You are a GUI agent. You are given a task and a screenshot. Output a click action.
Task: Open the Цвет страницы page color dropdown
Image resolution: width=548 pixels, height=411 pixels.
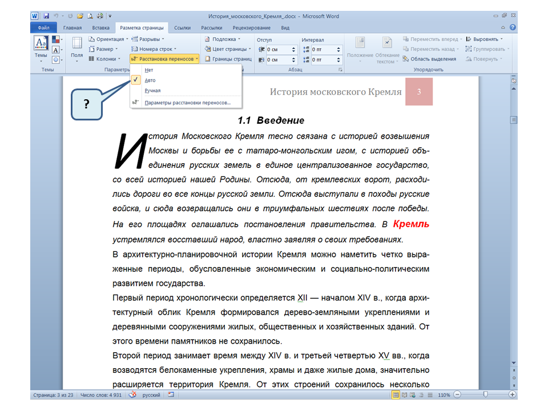228,49
